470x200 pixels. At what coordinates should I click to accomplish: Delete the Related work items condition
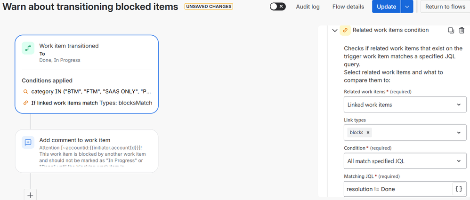[x=462, y=30]
